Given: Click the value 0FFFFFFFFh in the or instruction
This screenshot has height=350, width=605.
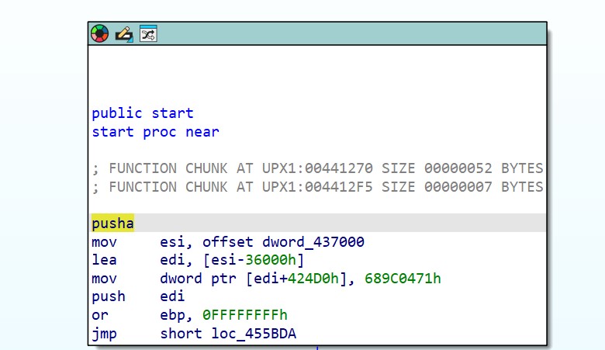Looking at the screenshot, I should click(245, 315).
